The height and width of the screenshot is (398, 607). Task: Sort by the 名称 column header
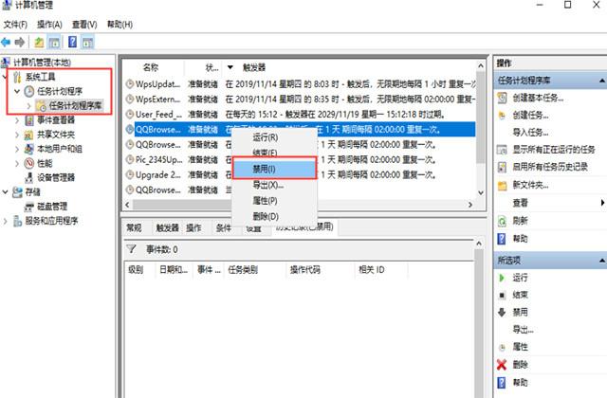pos(151,67)
